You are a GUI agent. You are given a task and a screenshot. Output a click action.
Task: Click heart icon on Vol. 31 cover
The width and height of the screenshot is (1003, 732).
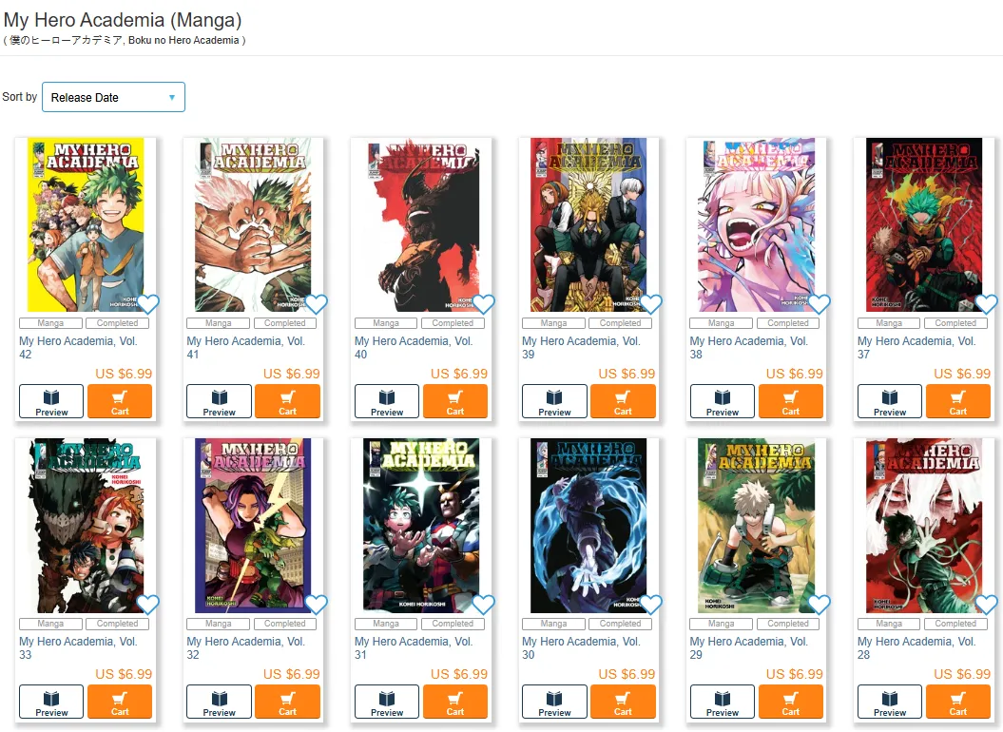[x=484, y=605]
